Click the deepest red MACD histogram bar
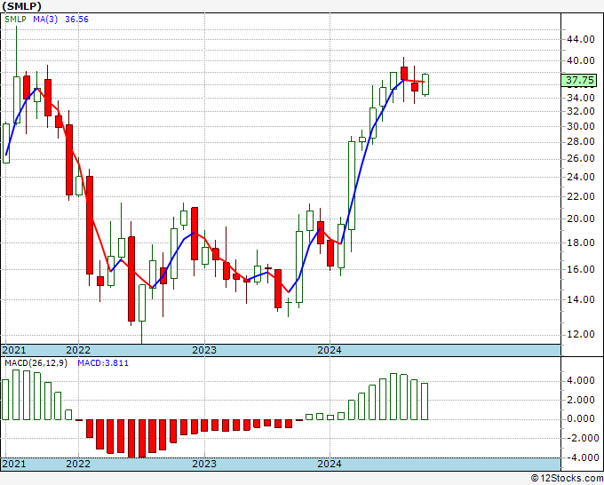Viewport: 604px width, 485px height. pos(131,439)
